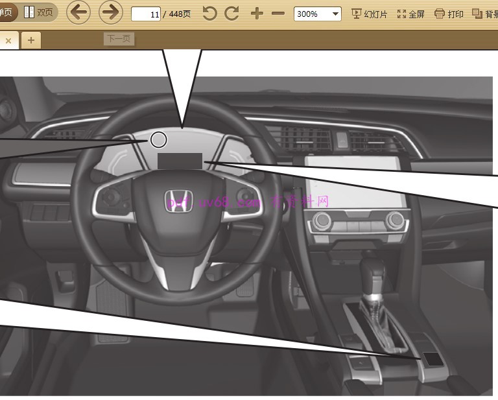Click the page number input field
The width and height of the screenshot is (498, 400).
point(146,14)
